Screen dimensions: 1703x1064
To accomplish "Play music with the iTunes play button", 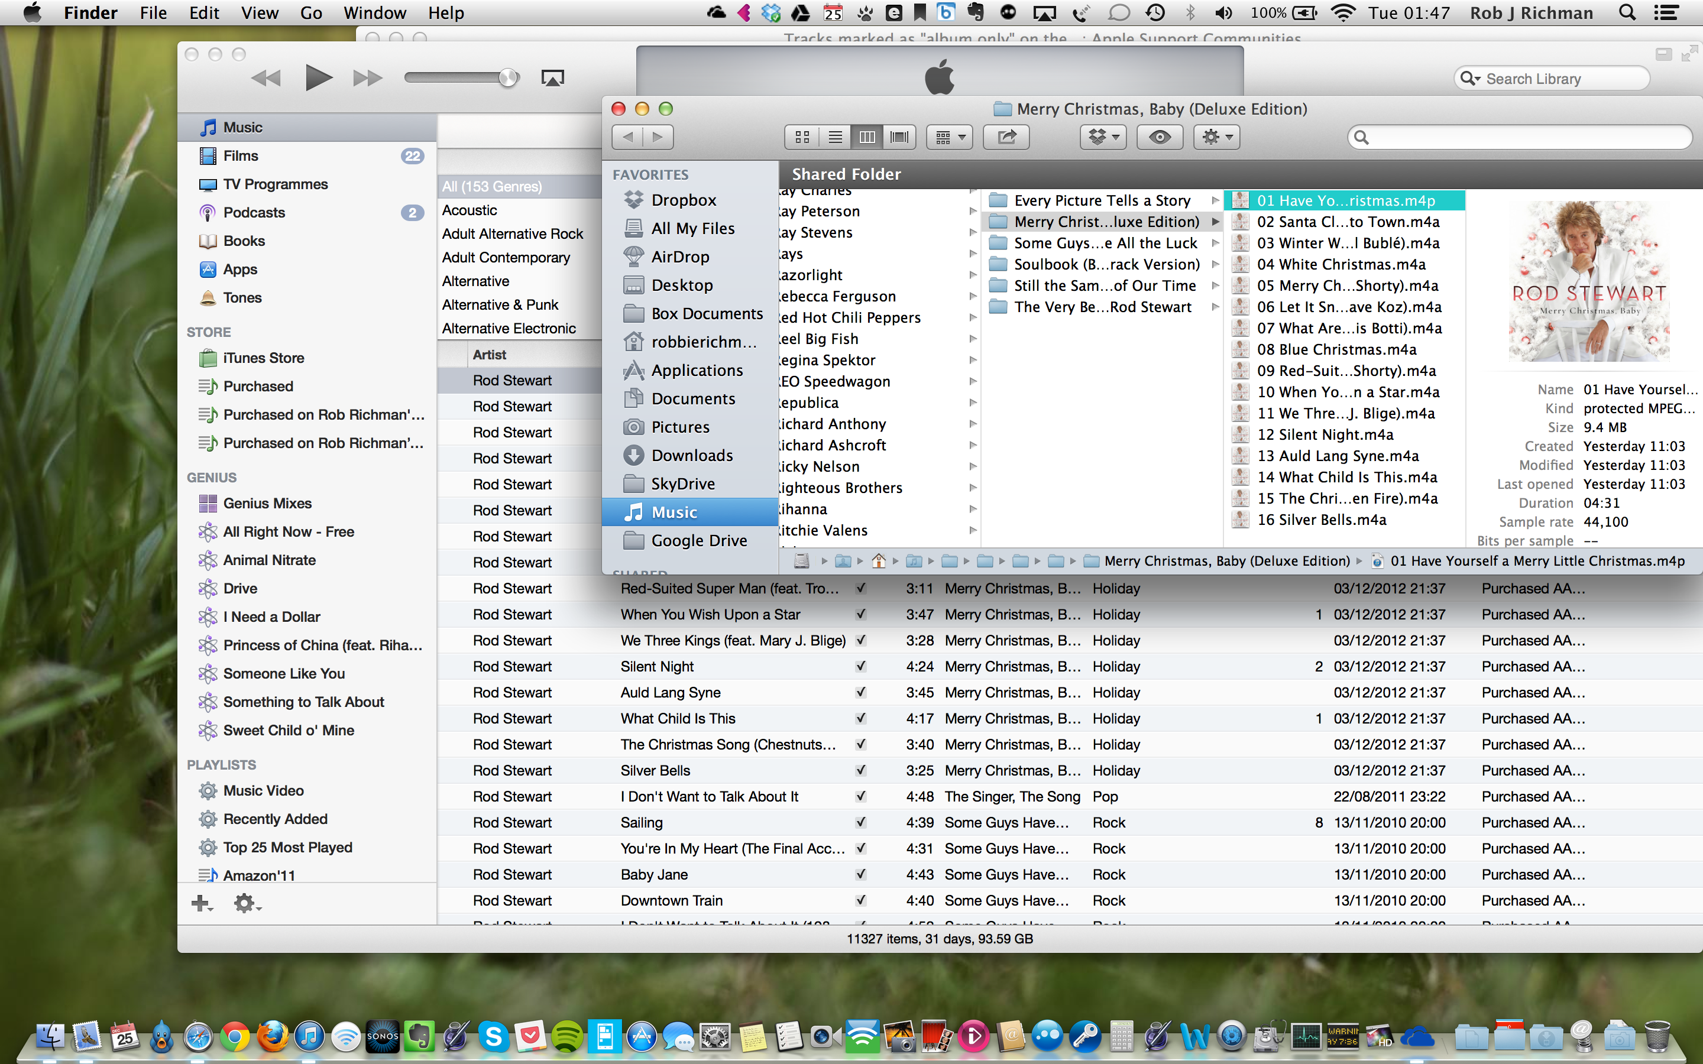I will coord(319,77).
